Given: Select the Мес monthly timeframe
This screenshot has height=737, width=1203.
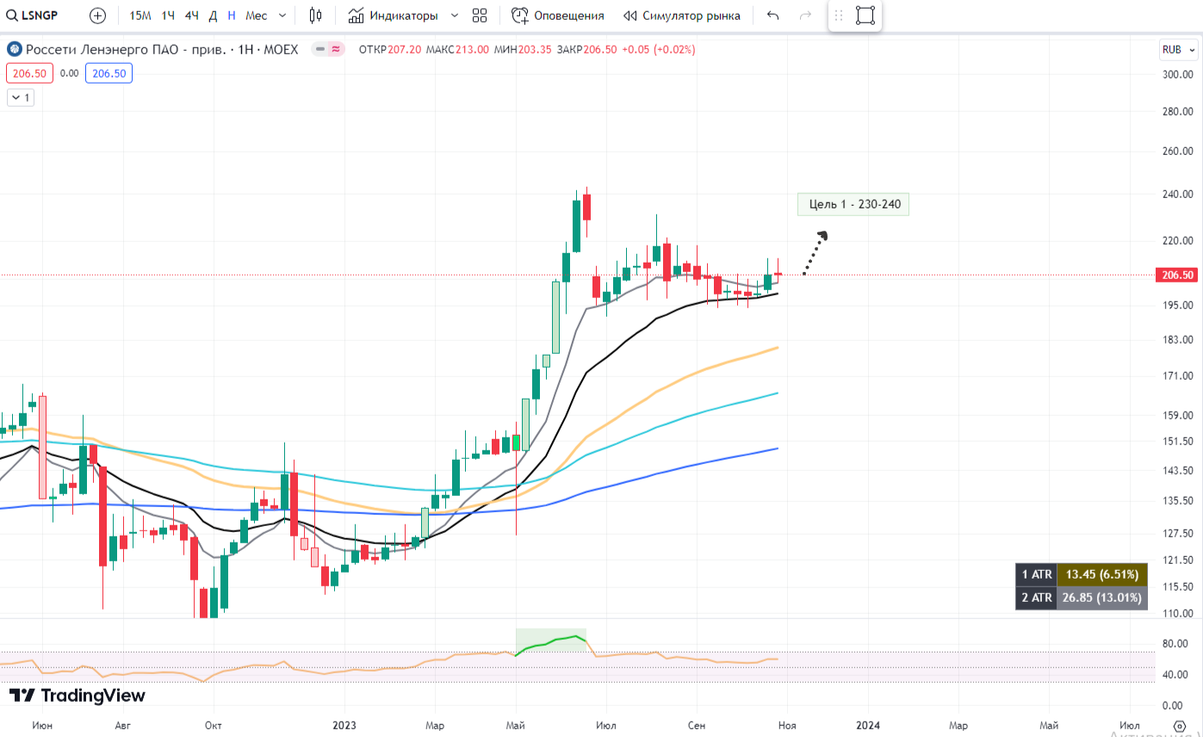Looking at the screenshot, I should point(256,15).
